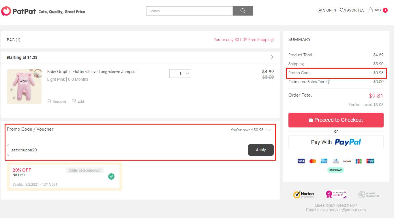Click the Apply promo code button

261,150
